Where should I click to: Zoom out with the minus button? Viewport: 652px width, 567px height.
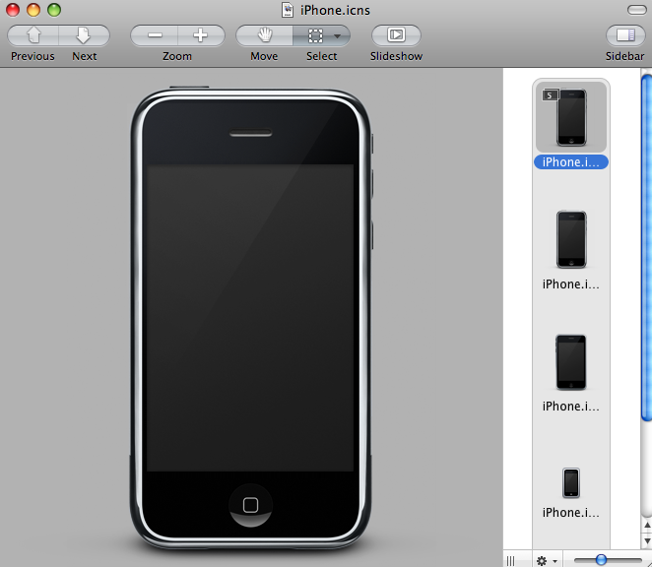155,35
